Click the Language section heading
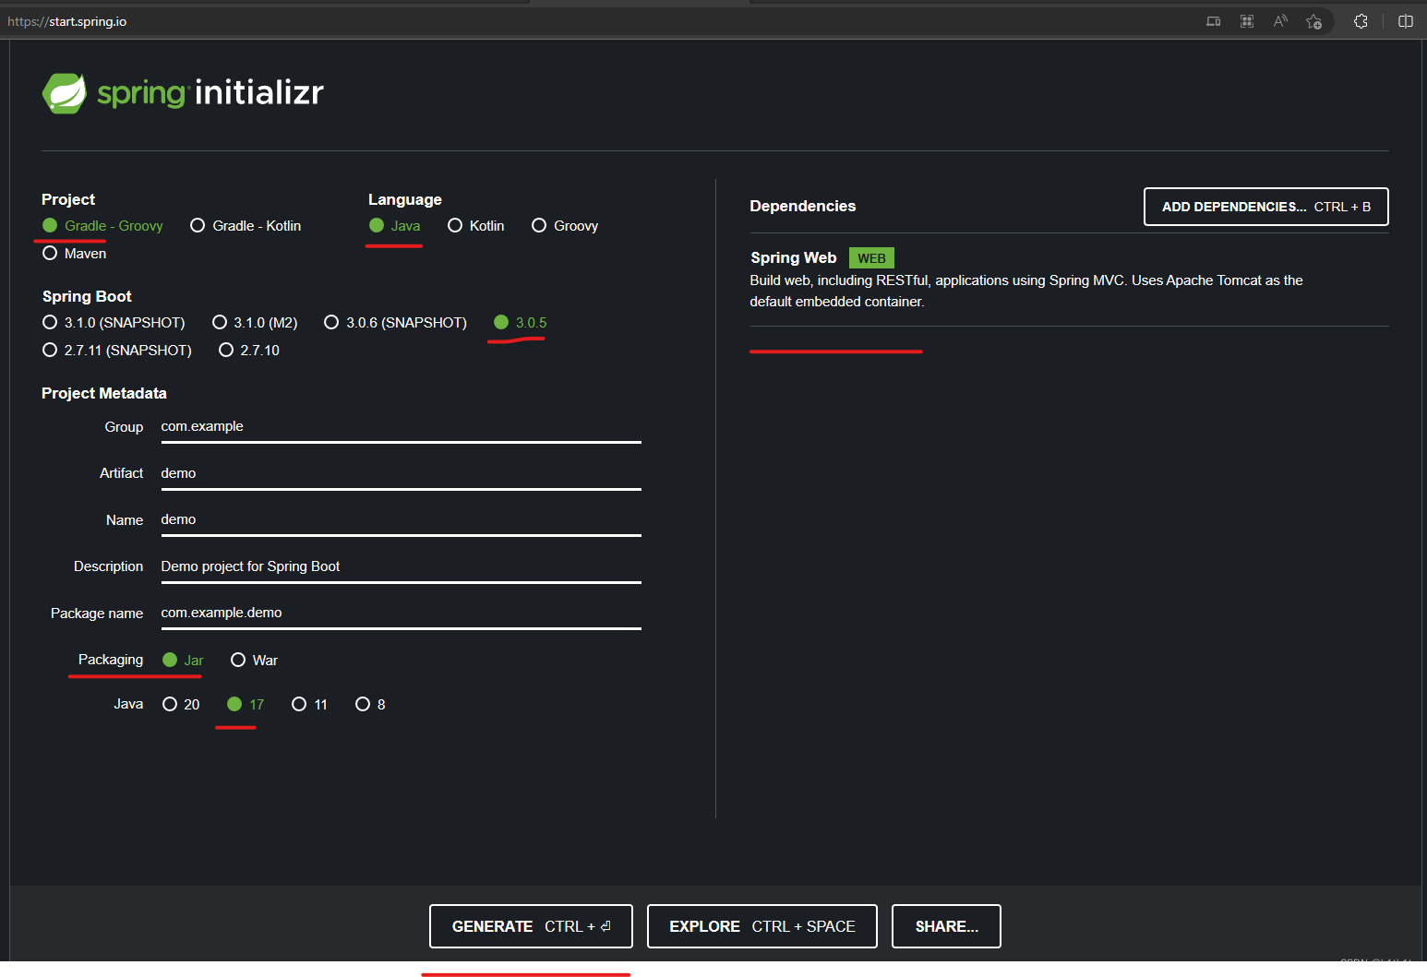Viewport: 1427px width, 977px height. tap(404, 200)
